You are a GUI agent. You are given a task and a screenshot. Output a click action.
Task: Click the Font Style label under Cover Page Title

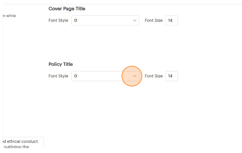click(58, 20)
